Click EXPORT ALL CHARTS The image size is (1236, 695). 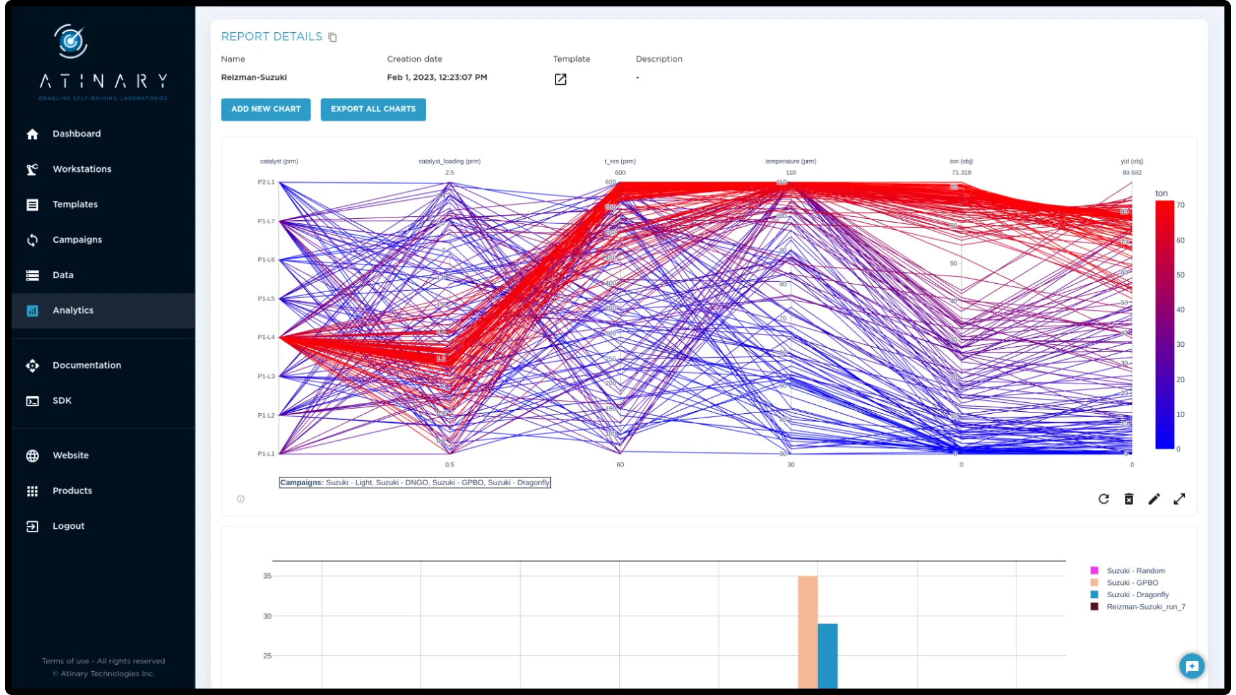pos(373,109)
